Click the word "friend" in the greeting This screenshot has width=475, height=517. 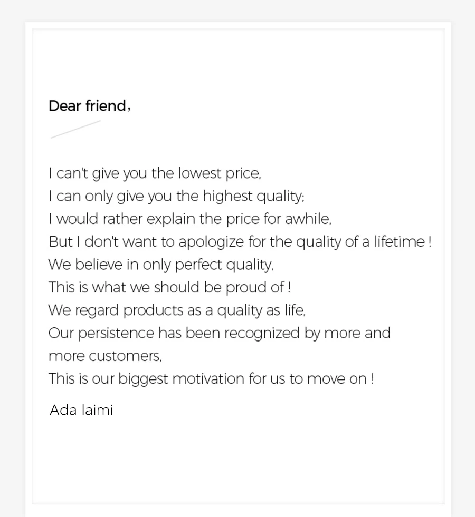click(x=106, y=106)
